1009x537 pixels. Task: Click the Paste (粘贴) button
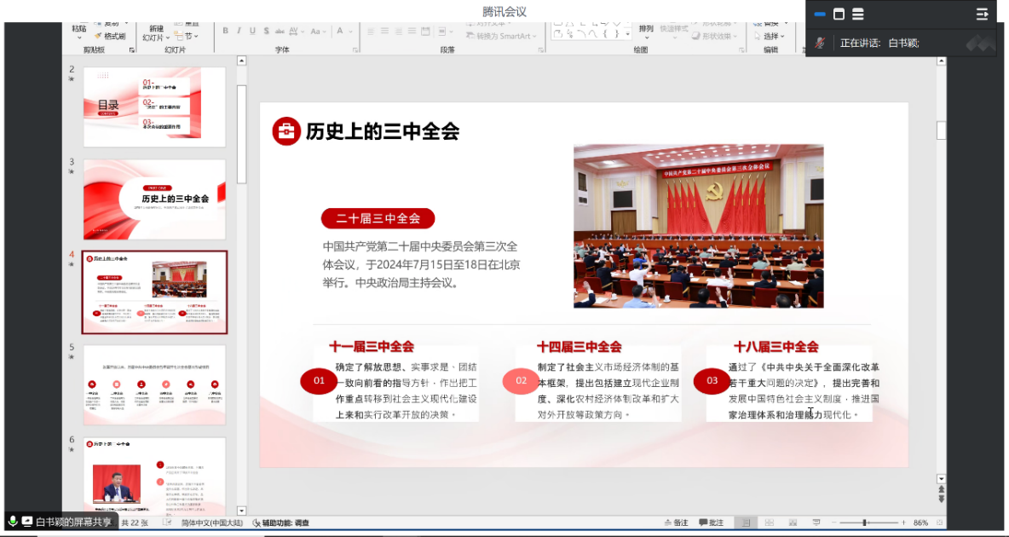[x=79, y=32]
